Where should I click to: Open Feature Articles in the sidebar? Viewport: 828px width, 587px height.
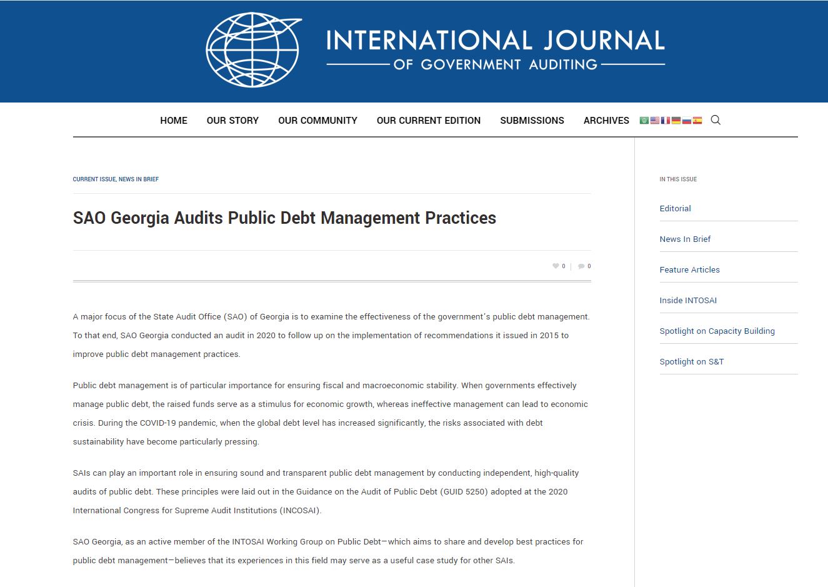coord(689,270)
